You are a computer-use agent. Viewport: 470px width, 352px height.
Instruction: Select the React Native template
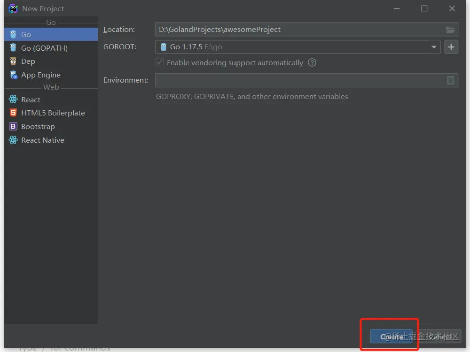(51, 140)
